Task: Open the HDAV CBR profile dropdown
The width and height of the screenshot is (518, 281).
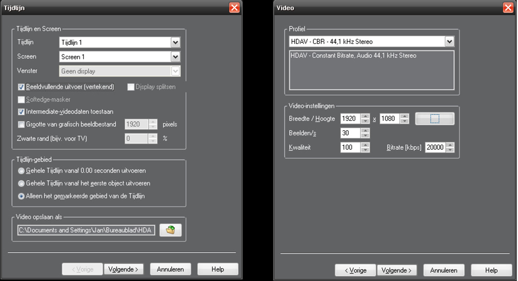Action: [449, 41]
